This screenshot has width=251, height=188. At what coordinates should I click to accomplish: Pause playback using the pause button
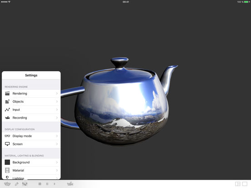pyautogui.click(x=47, y=184)
